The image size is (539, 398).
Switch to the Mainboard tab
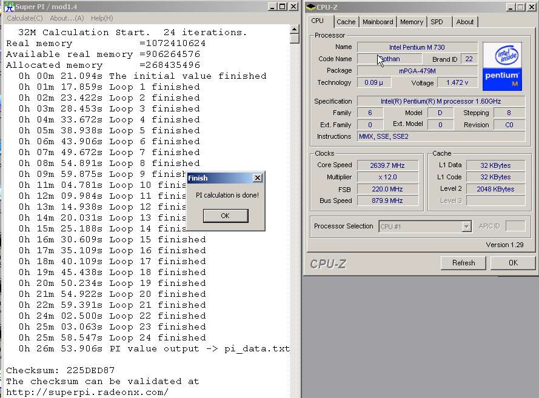click(378, 22)
